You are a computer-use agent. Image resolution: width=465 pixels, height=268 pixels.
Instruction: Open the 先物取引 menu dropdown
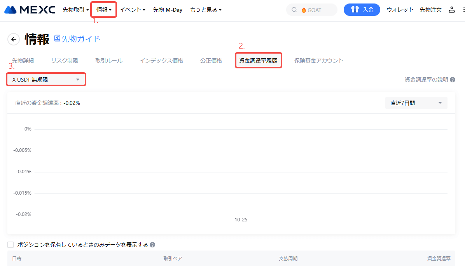76,10
